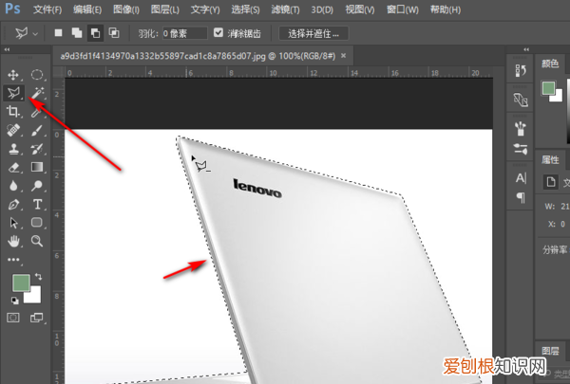Switch to the 属性 panel tab

click(x=550, y=159)
